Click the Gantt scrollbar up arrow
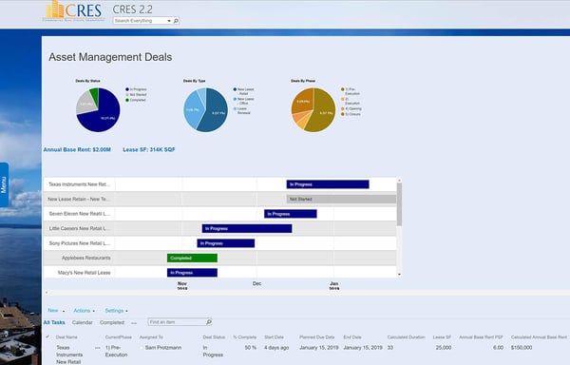Screen dimensions: 570x365 point(399,181)
